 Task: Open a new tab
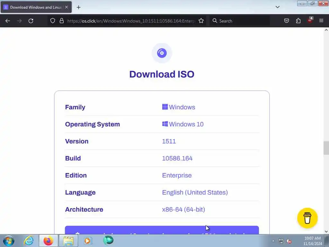click(78, 7)
